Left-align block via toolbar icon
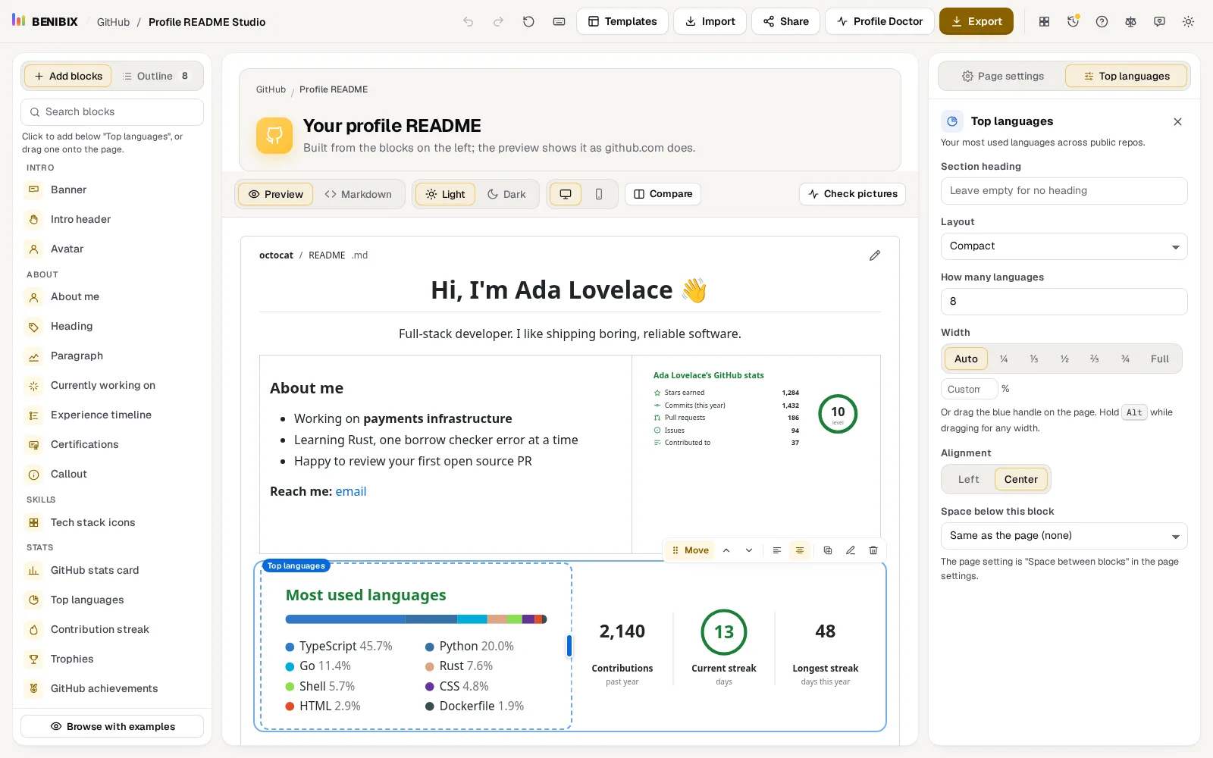 coord(777,550)
